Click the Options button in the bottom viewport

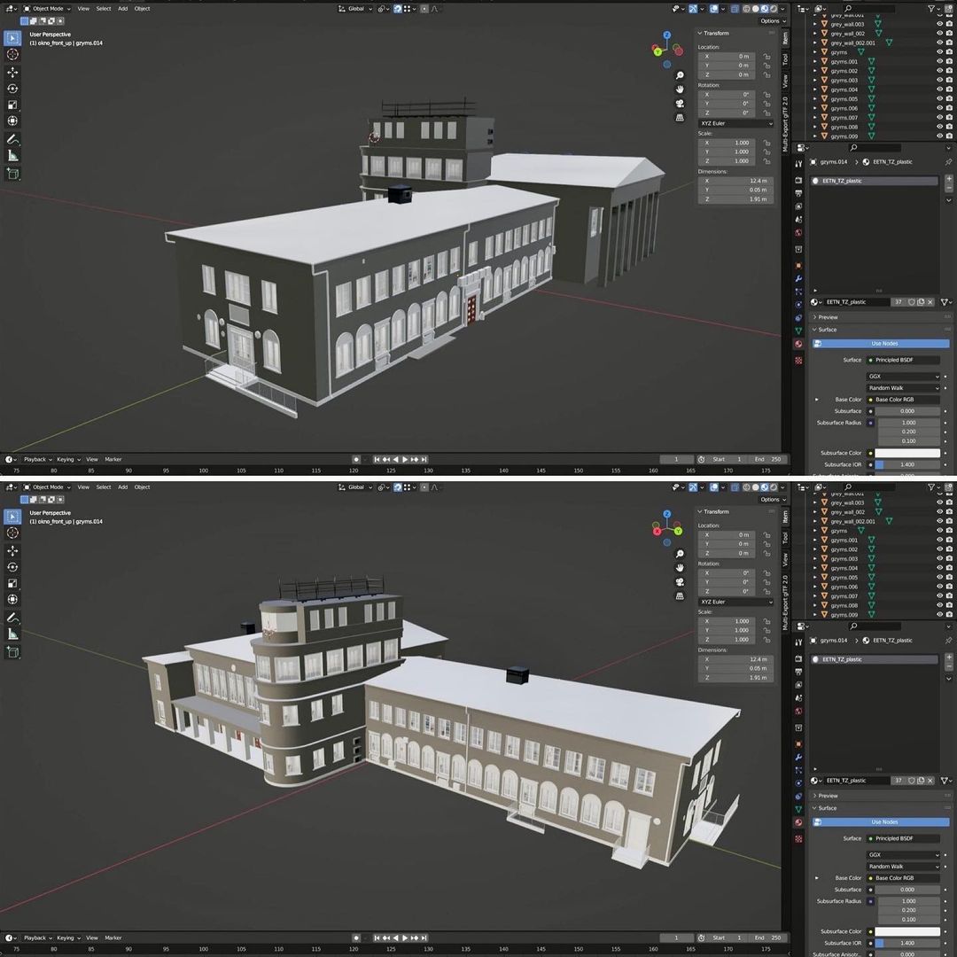769,499
